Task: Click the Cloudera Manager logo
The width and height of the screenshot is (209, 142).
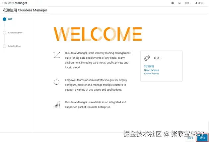Action: (15, 3)
